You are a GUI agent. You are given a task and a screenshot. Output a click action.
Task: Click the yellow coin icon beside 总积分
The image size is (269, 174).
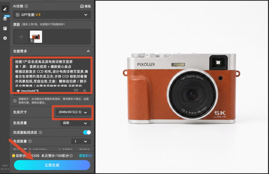14,156
